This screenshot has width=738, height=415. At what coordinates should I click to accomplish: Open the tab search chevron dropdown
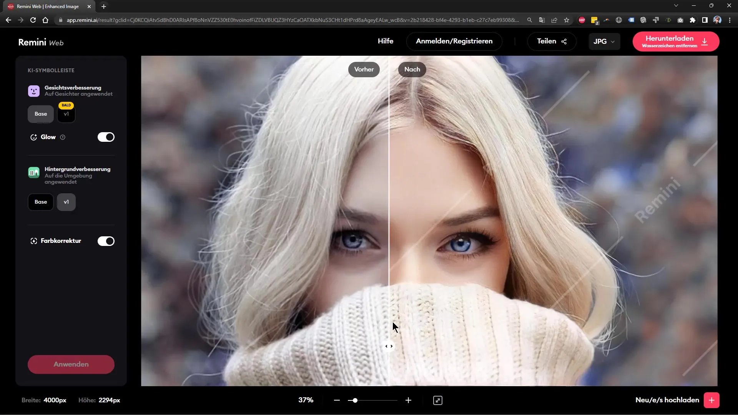click(x=676, y=6)
